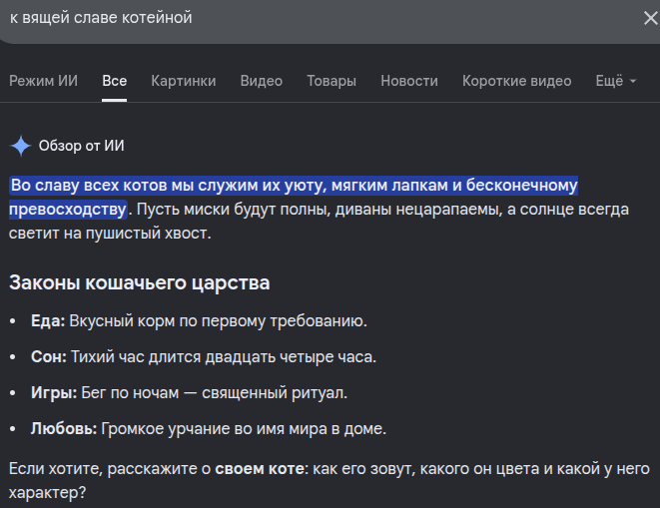Screen dimensions: 660x508
Task: Click the Обзор от ИИ label
Action: pos(82,146)
